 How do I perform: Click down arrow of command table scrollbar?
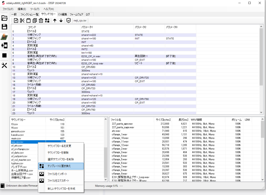point(261,112)
